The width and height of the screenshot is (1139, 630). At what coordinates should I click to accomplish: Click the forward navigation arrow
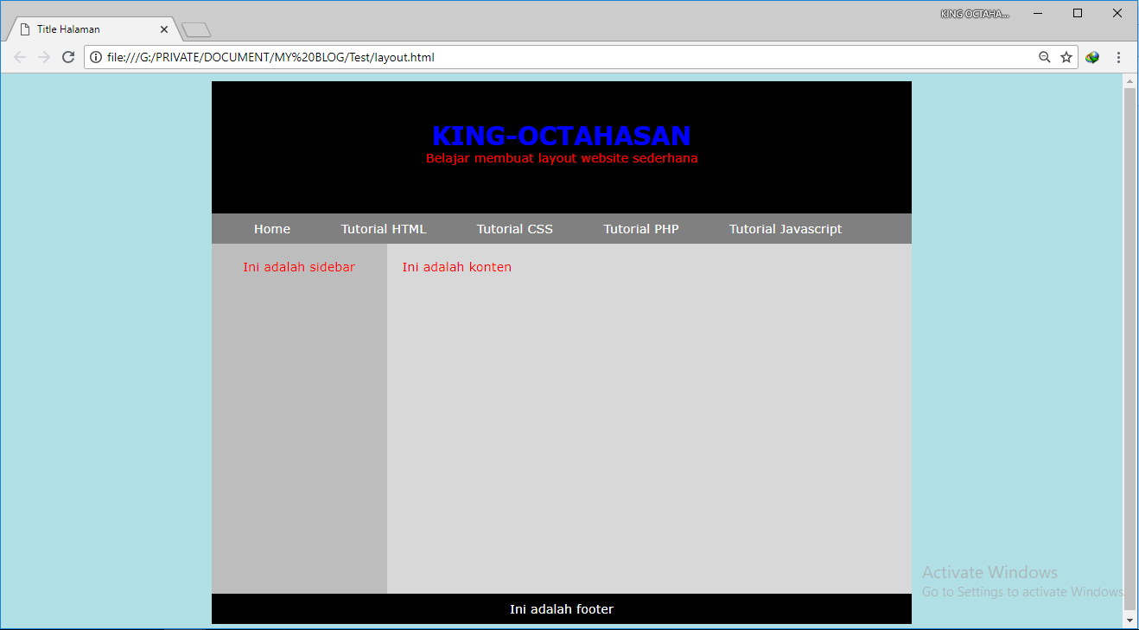click(43, 57)
